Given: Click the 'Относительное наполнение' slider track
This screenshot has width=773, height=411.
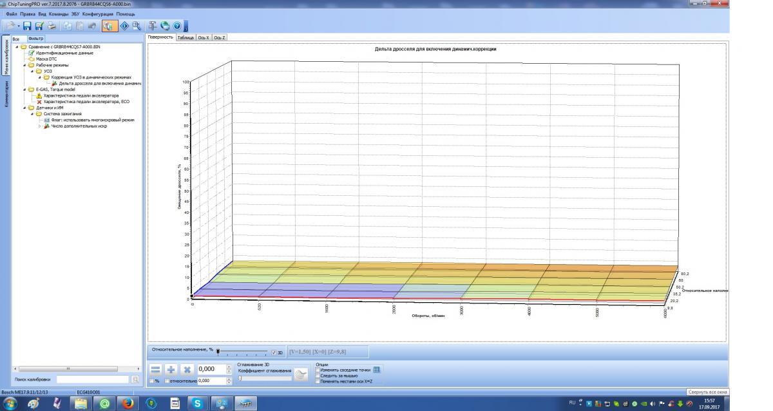Looking at the screenshot, I should coord(245,352).
